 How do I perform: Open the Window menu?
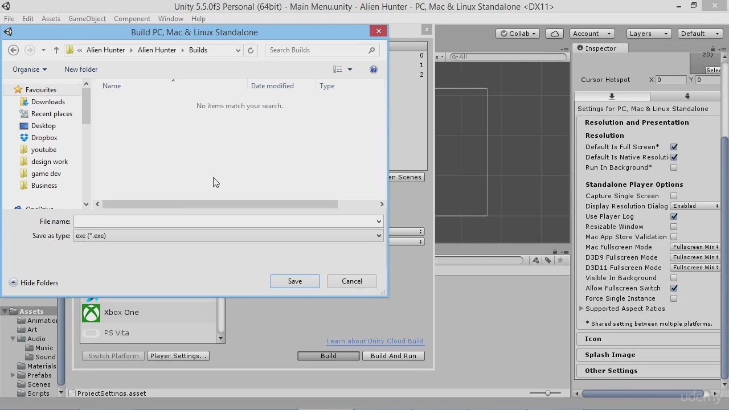[171, 19]
